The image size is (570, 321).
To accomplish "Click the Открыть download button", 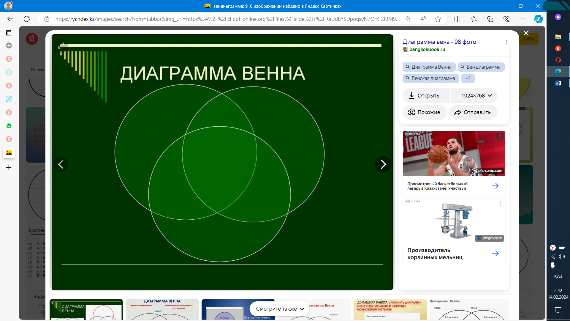I will [425, 96].
